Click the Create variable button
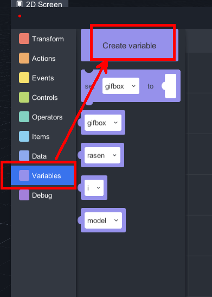Image resolution: width=212 pixels, height=297 pixels. [130, 45]
